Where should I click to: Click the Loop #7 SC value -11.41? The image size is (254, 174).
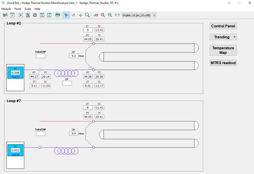(99, 108)
